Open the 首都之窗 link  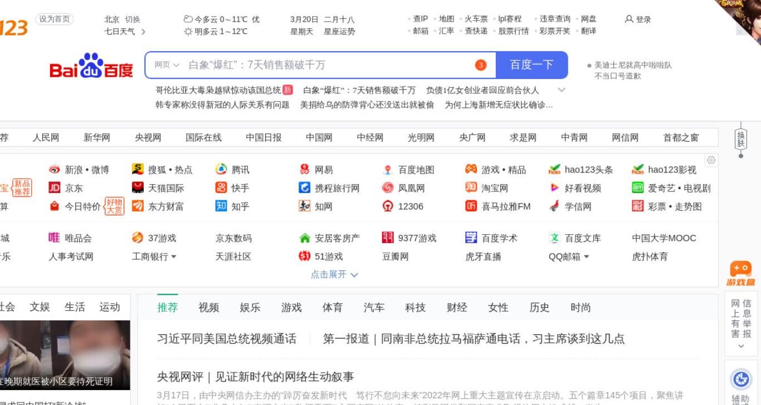(681, 138)
